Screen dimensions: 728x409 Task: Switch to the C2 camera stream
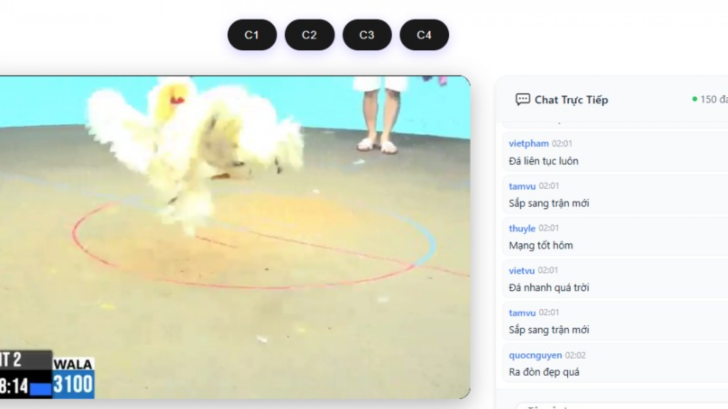(309, 35)
